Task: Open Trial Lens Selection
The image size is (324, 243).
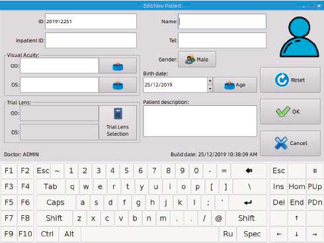Action: coord(118,122)
